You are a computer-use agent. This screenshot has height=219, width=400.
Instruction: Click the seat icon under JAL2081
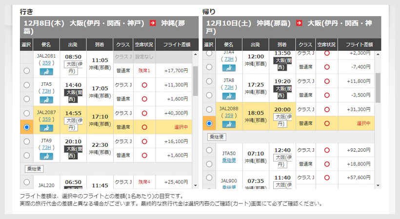[x=46, y=72]
